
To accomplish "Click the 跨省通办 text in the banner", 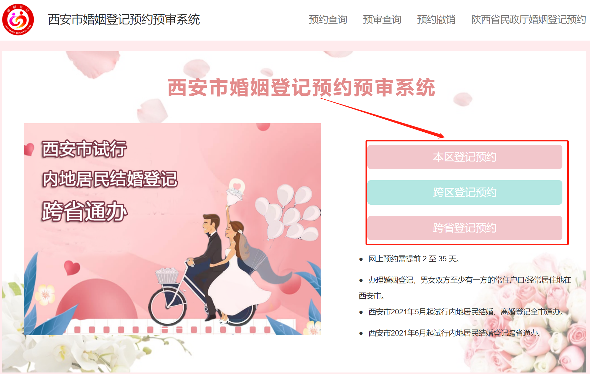I will (x=84, y=211).
